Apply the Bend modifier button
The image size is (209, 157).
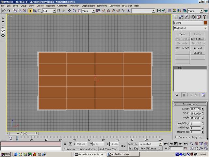182,34
